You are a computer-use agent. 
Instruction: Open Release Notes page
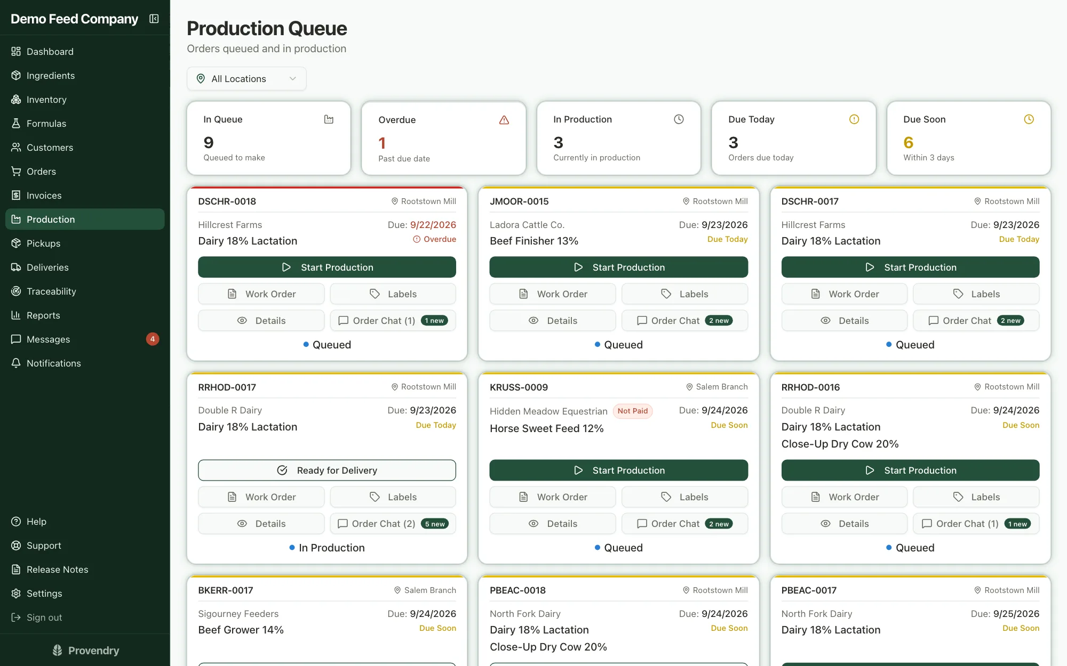click(x=85, y=570)
